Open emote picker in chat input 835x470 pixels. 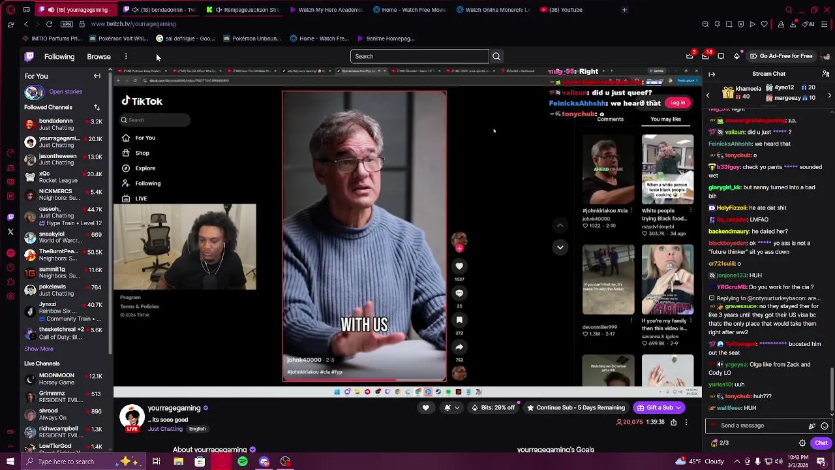click(x=825, y=426)
